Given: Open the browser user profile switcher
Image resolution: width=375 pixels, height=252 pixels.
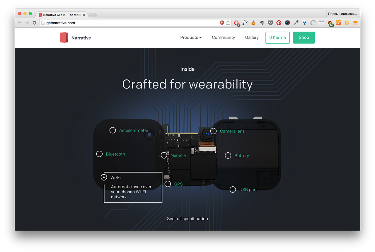Looking at the screenshot, I should point(342,14).
